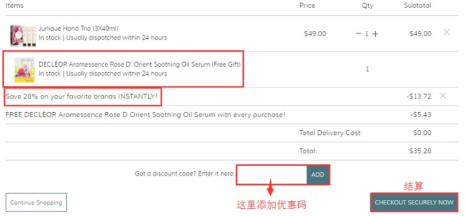Click the Save 28% on favorite brands text
Viewport: 465px width, 216px height.
(x=82, y=96)
